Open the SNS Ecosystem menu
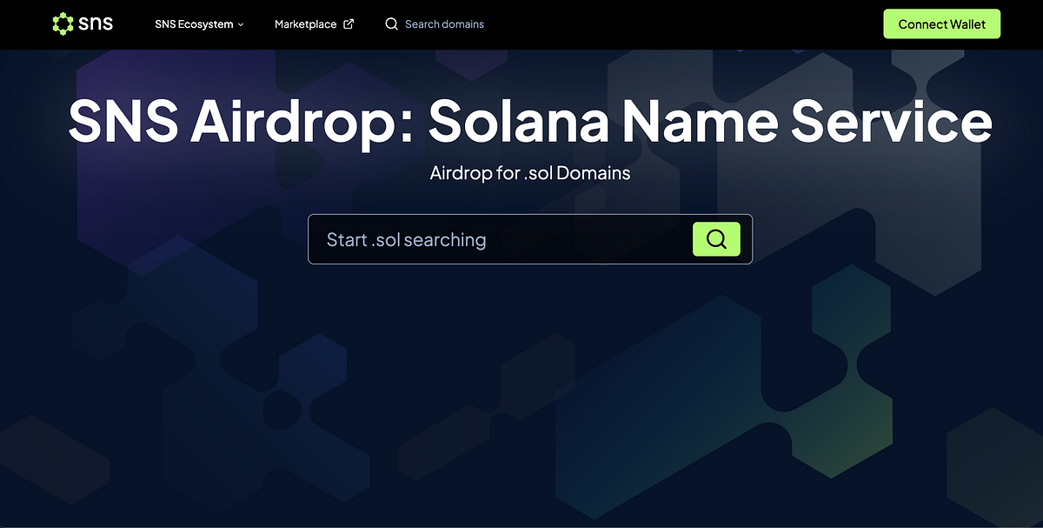 tap(194, 24)
